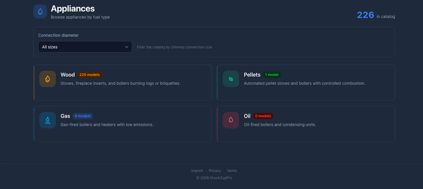Click the 0 models badge next to Oil
Screen dimensions: 423x189
click(263, 116)
